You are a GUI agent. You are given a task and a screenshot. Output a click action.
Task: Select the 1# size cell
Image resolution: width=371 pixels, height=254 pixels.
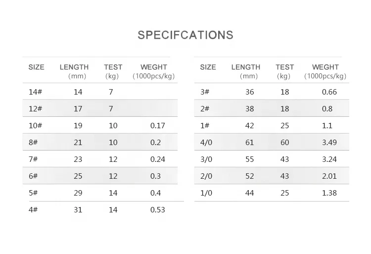pyautogui.click(x=205, y=125)
